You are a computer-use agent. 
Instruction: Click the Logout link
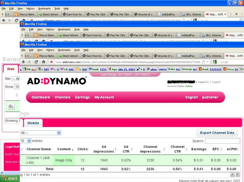pyautogui.click(x=216, y=82)
